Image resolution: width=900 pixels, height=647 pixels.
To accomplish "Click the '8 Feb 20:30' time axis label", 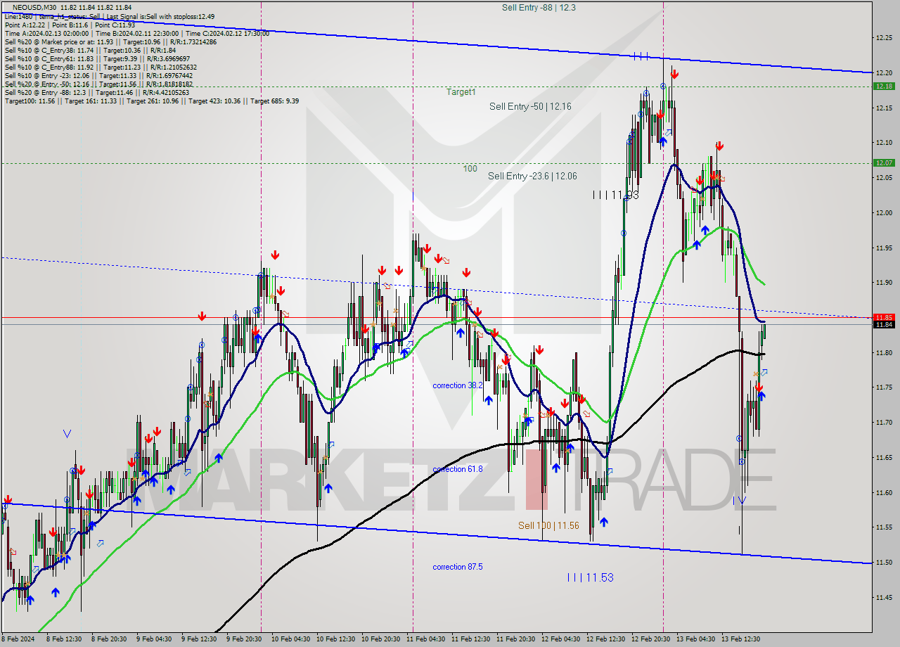I will 108,639.
